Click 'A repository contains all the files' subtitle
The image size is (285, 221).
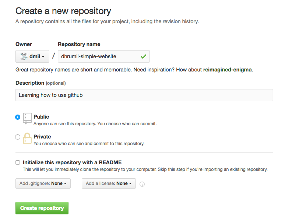(107, 21)
